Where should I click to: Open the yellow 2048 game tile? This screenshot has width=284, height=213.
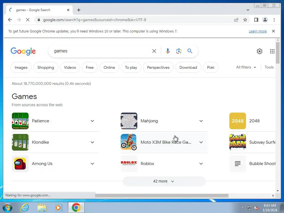238,121
